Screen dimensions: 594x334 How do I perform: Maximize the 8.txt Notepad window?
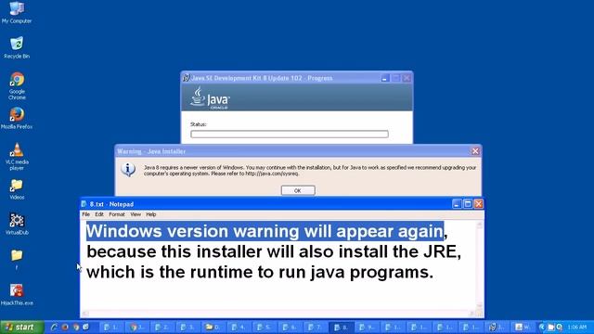point(468,204)
